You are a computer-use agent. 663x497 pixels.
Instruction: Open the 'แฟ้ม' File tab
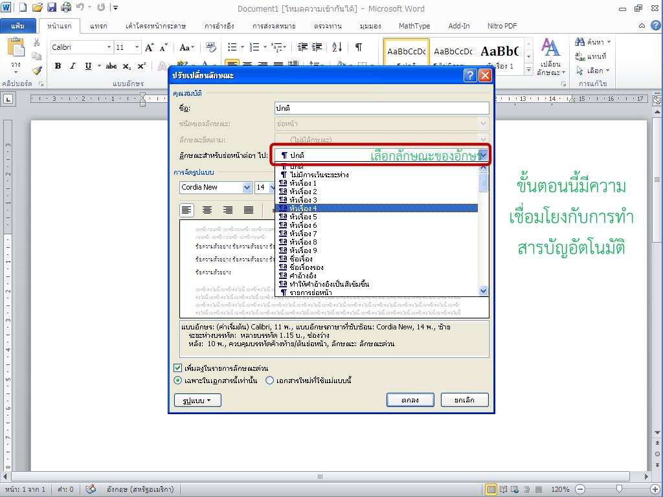[x=17, y=26]
